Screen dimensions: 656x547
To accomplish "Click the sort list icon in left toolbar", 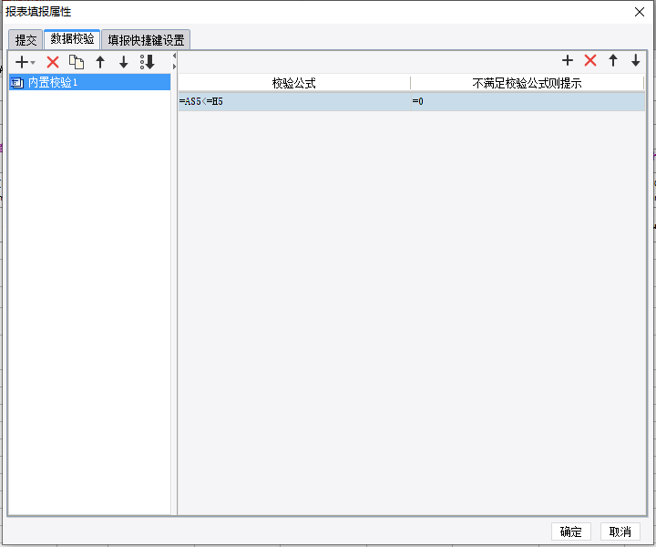I will click(x=148, y=62).
